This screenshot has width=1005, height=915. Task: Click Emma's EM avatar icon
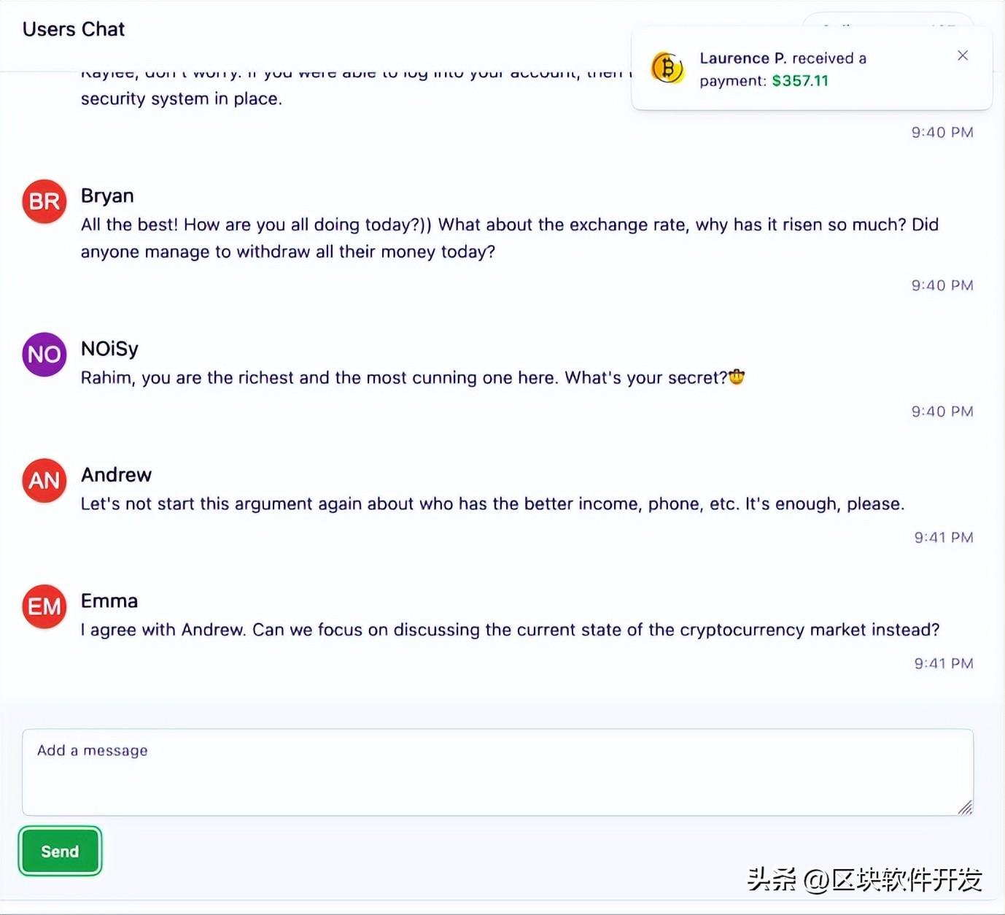pyautogui.click(x=44, y=607)
